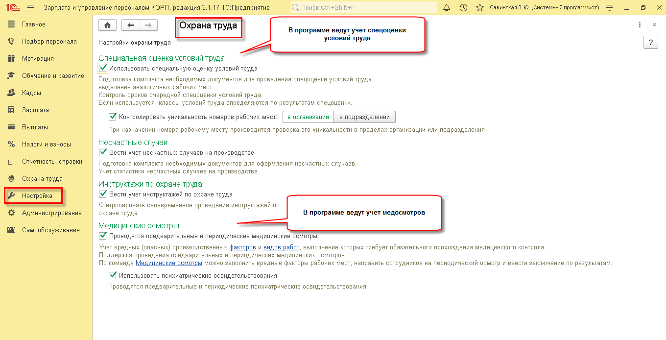This screenshot has width=666, height=340.
Task: Click heading Инструктажи по охране труда
Action: tap(150, 184)
